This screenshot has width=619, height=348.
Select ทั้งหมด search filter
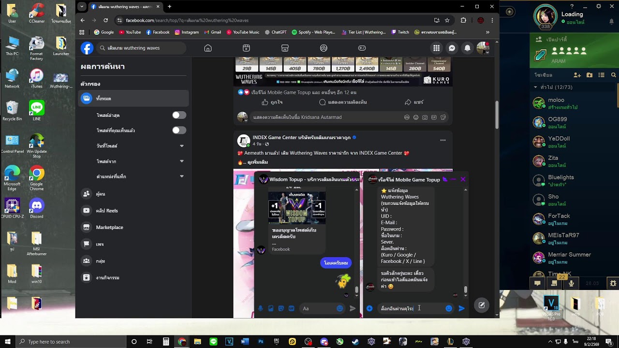pyautogui.click(x=134, y=99)
